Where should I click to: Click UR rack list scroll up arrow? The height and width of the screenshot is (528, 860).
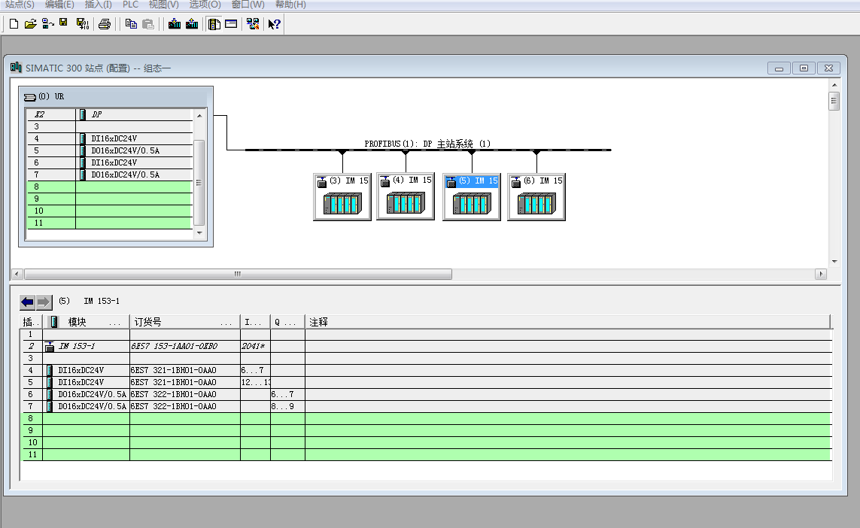pyautogui.click(x=199, y=116)
